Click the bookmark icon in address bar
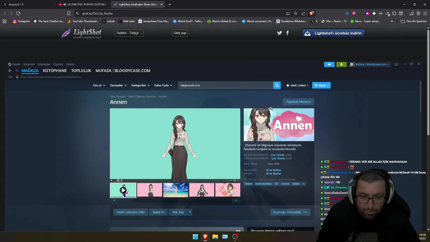 tap(69, 13)
